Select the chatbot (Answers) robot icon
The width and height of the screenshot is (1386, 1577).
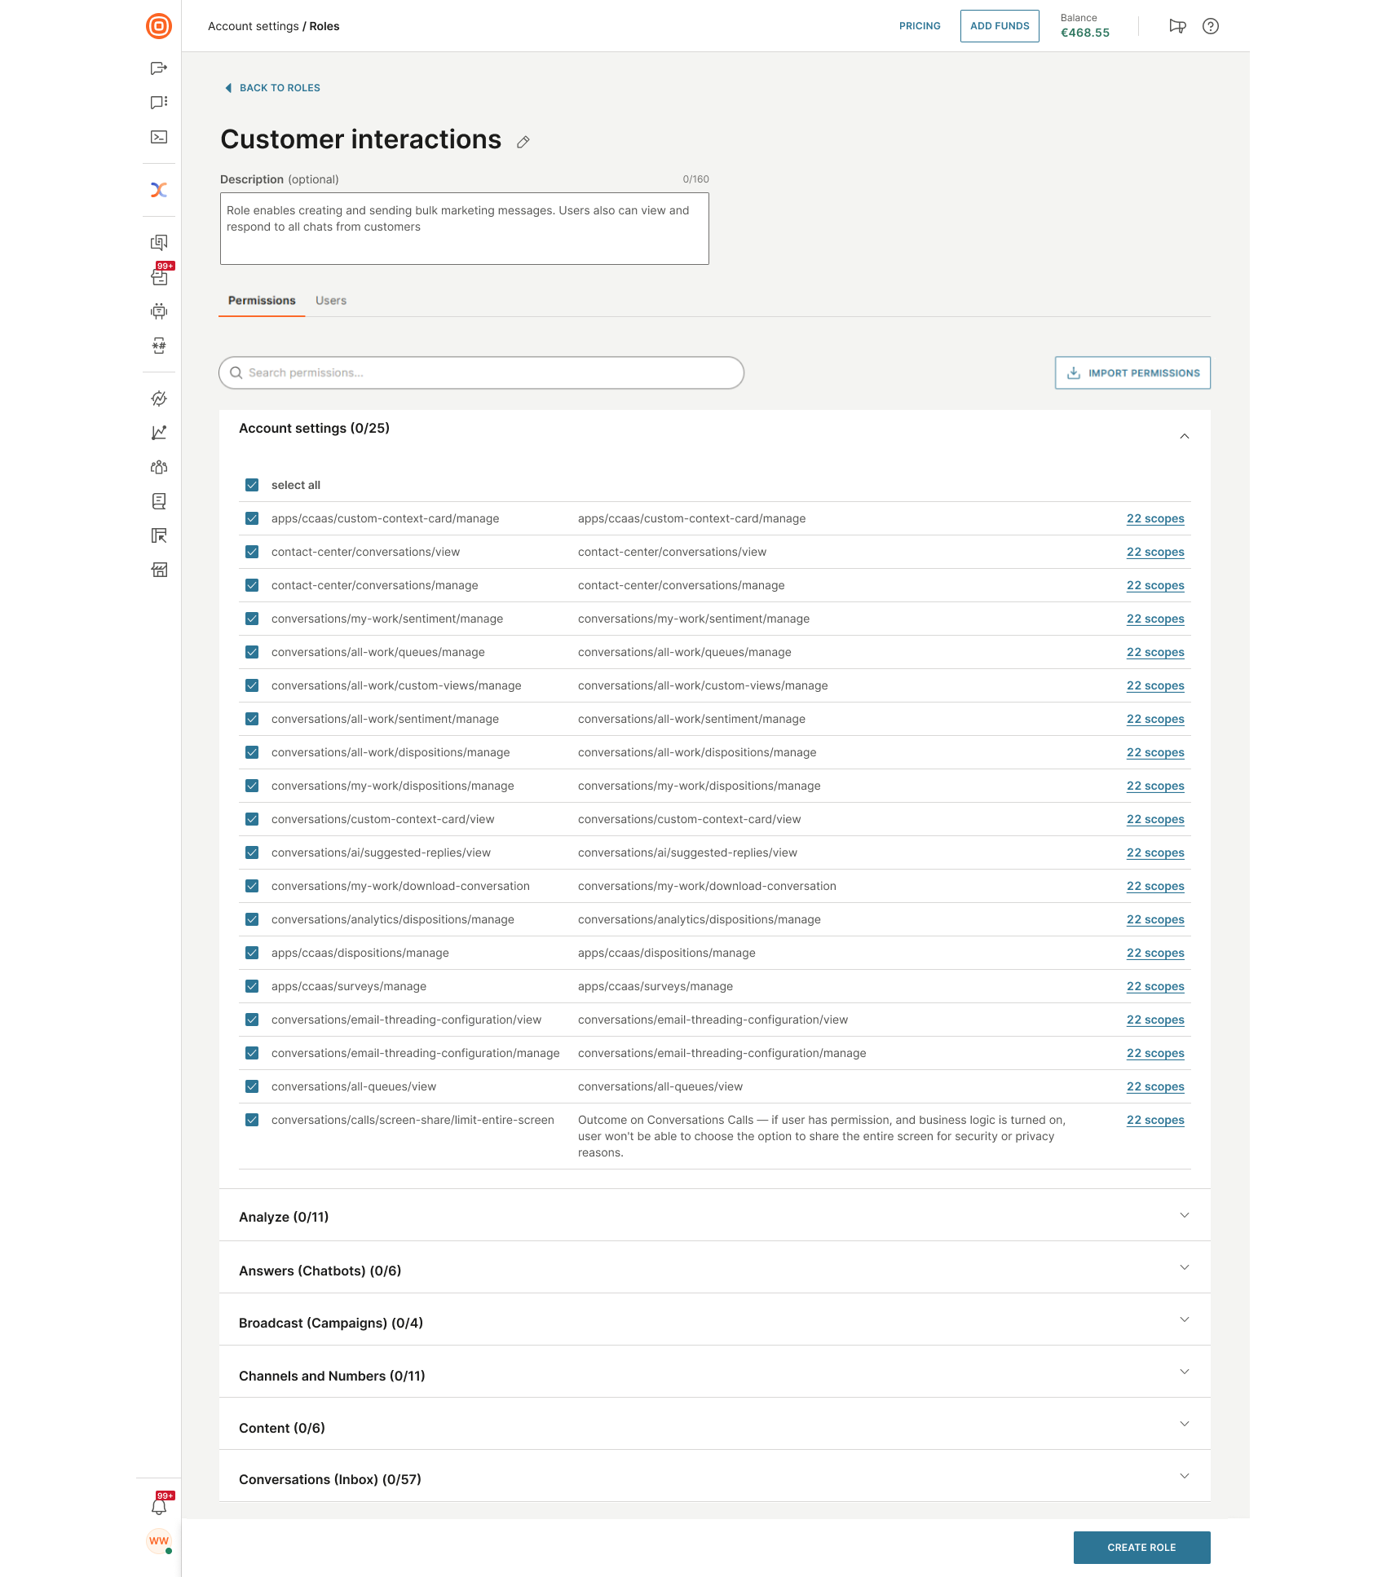(159, 311)
